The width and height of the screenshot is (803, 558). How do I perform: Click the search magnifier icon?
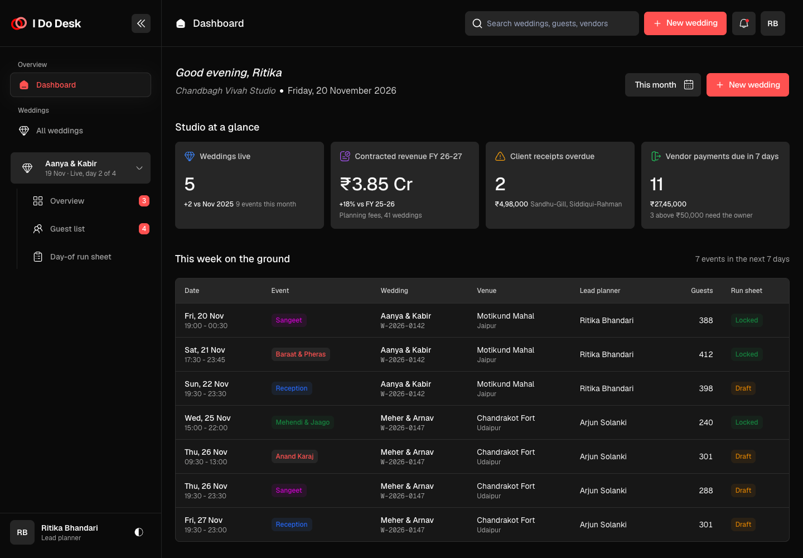point(477,23)
